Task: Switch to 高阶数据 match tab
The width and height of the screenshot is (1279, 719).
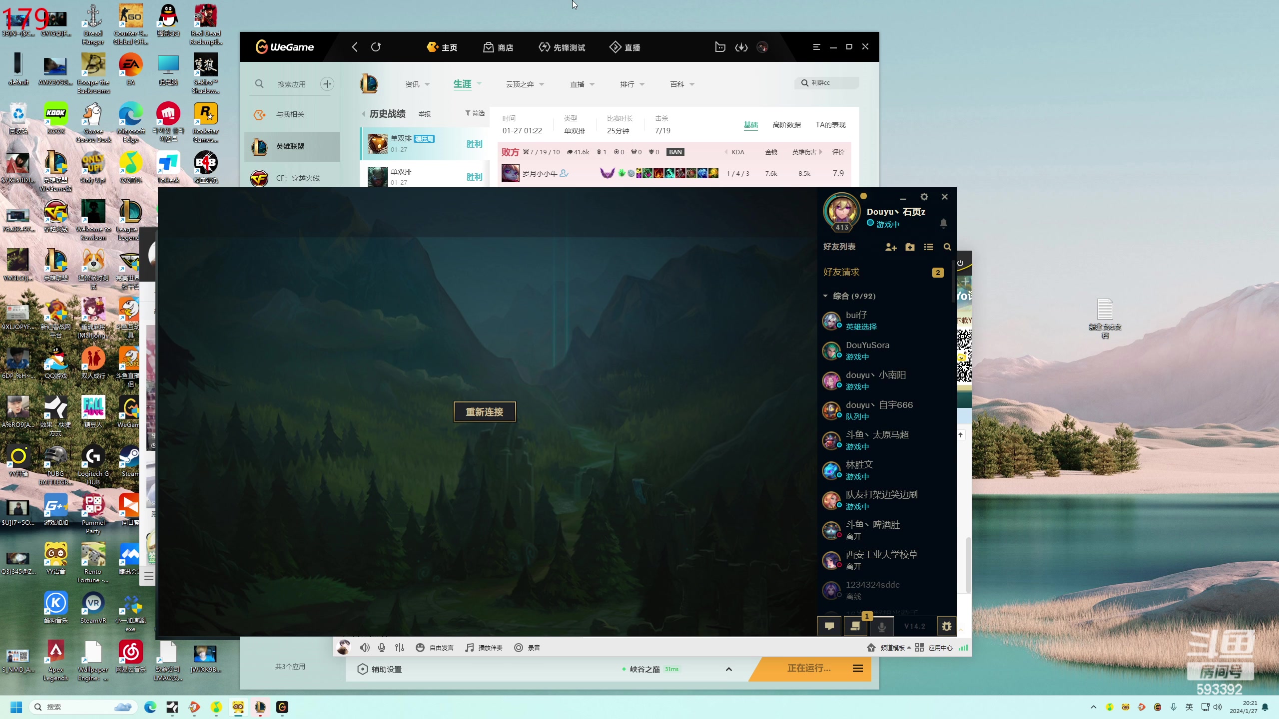Action: [x=786, y=125]
